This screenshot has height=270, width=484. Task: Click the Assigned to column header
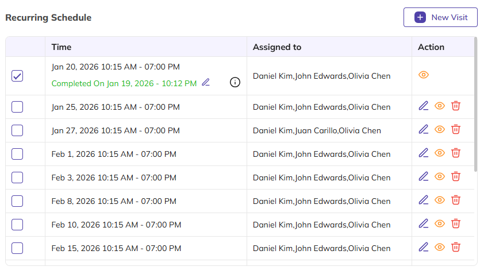[276, 47]
